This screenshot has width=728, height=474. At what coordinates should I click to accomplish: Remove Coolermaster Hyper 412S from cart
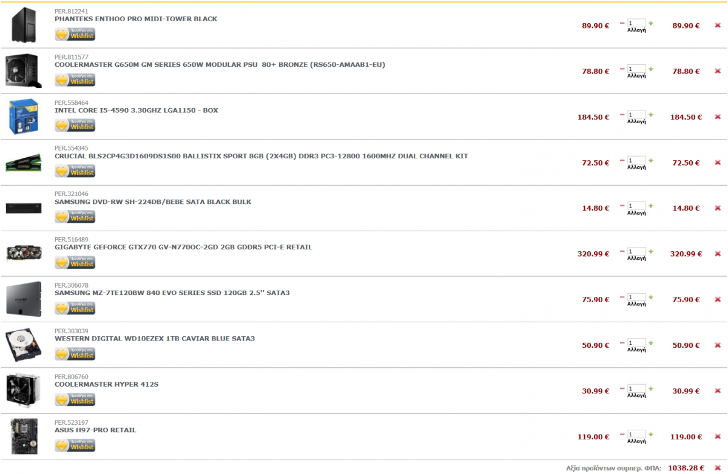tap(718, 391)
